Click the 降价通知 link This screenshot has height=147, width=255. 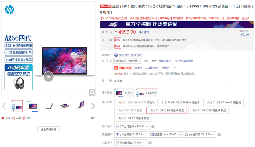(x=144, y=32)
